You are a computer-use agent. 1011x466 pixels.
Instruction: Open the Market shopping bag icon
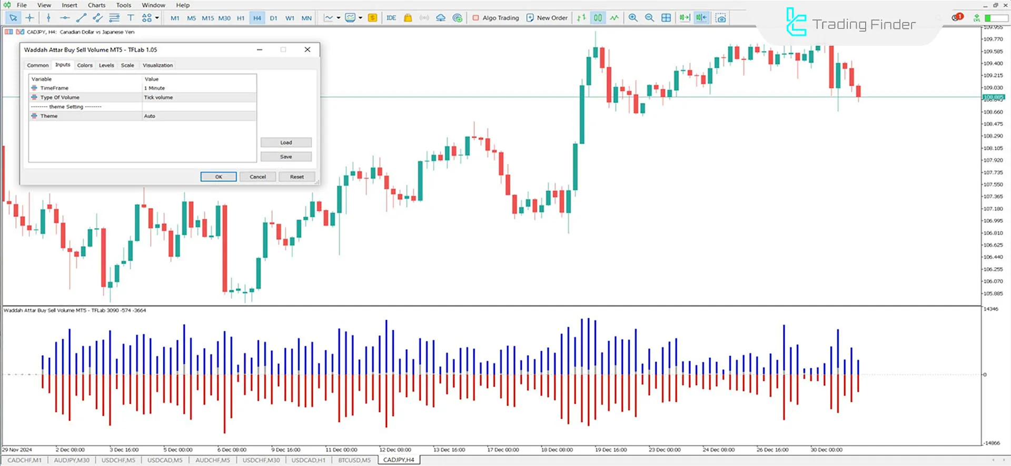tap(408, 18)
